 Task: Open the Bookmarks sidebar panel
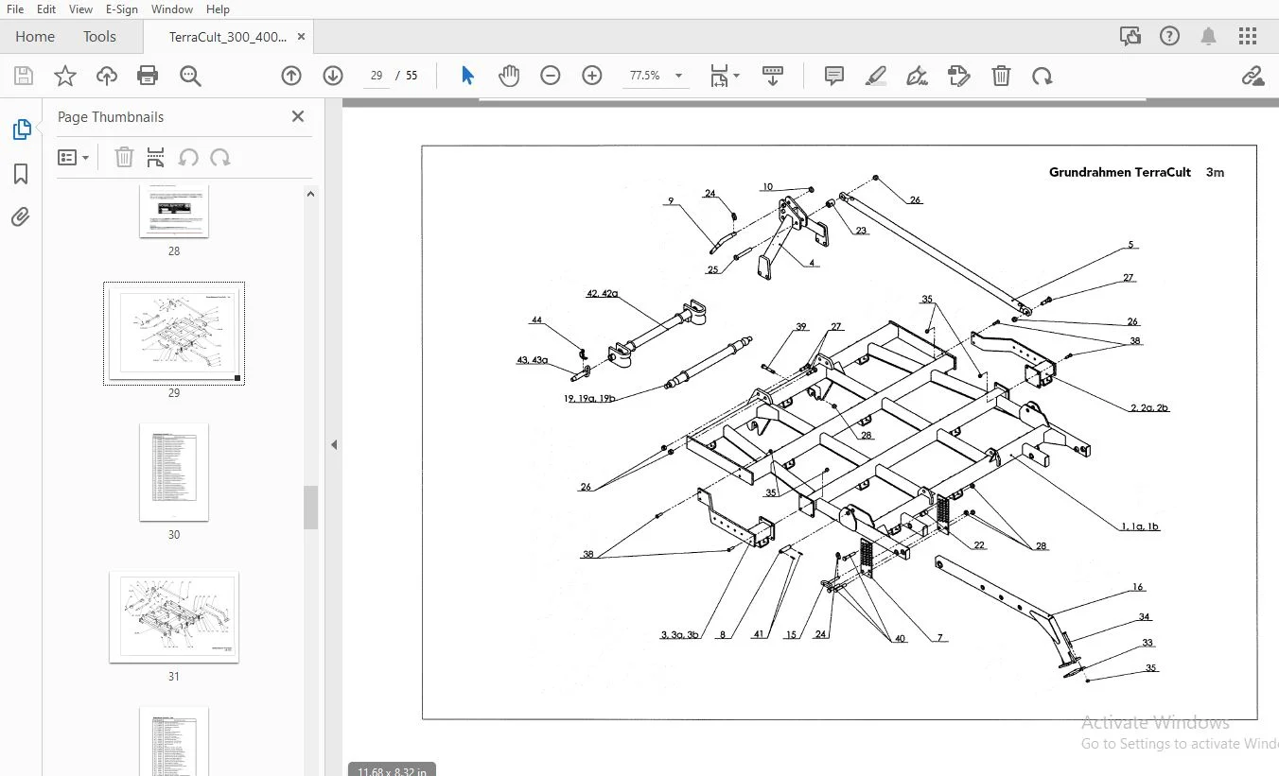pyautogui.click(x=21, y=174)
